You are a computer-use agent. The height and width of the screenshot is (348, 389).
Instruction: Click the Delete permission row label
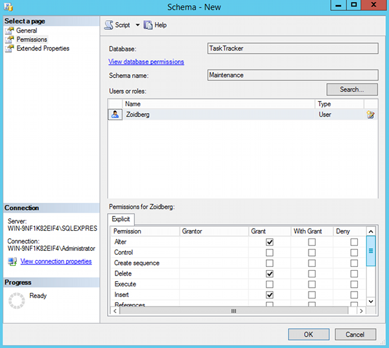(123, 273)
